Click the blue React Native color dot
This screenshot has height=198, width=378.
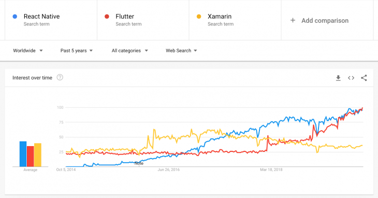coord(15,17)
